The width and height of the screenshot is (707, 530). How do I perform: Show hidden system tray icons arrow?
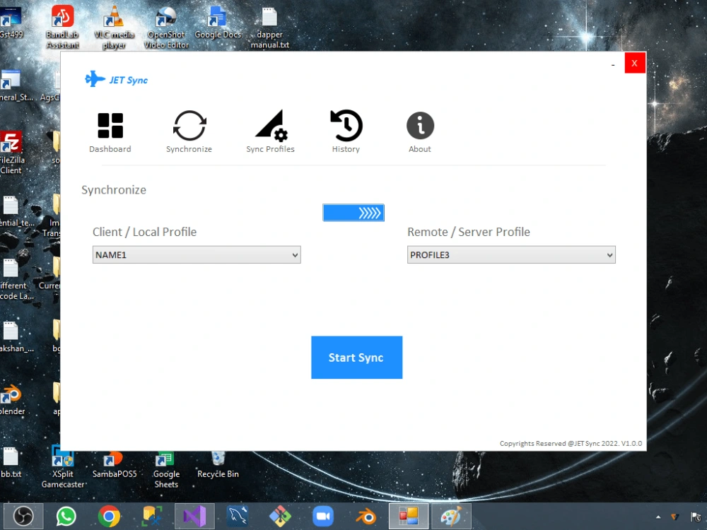coord(658,517)
